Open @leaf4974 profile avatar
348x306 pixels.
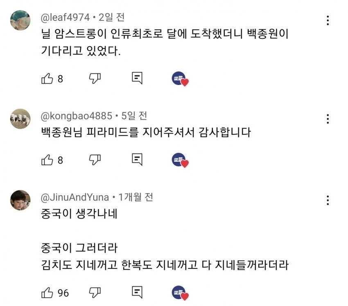(x=20, y=20)
